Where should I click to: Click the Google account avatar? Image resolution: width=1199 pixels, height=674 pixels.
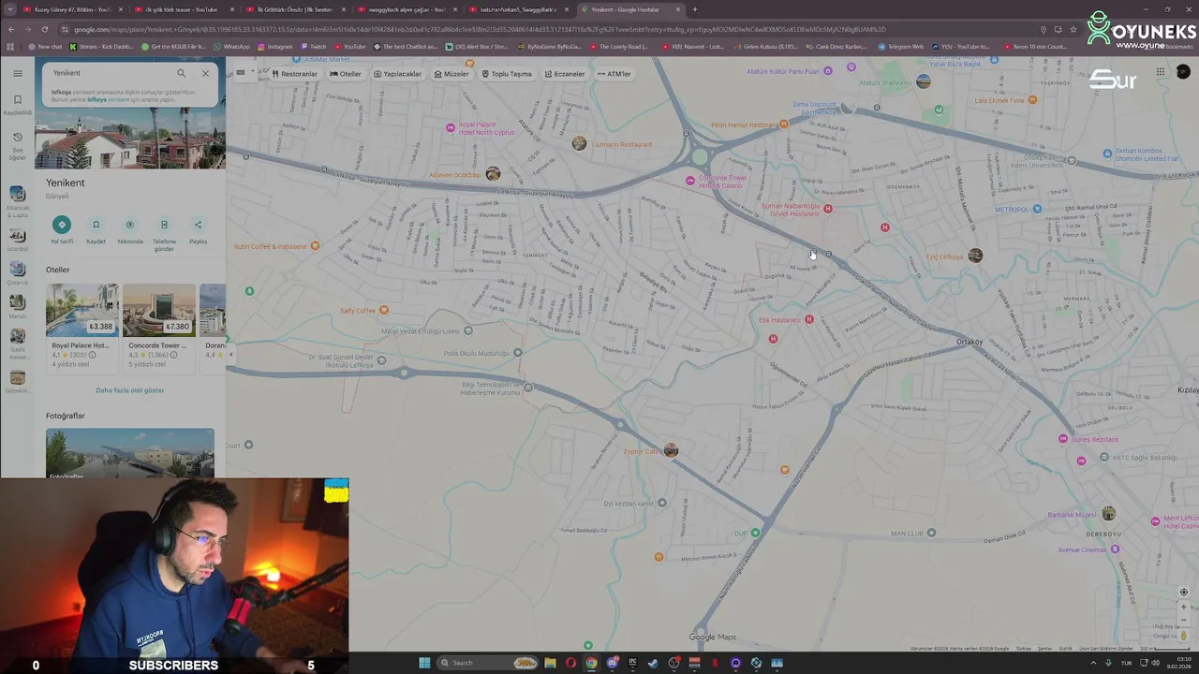pyautogui.click(x=1182, y=72)
